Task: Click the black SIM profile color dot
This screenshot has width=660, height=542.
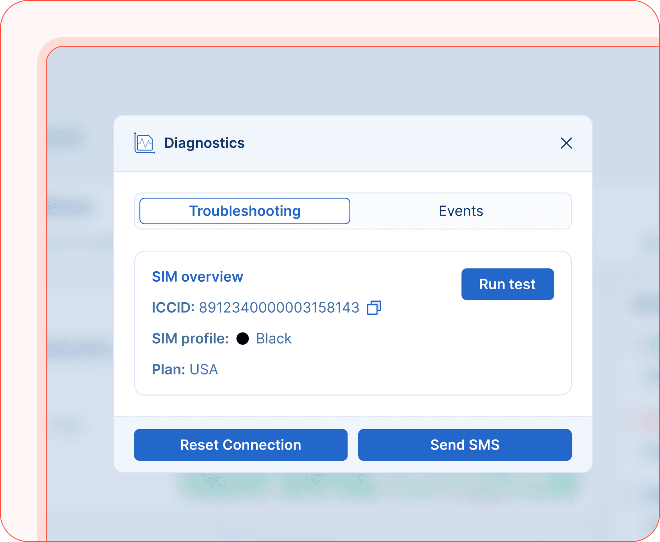Action: (x=243, y=339)
